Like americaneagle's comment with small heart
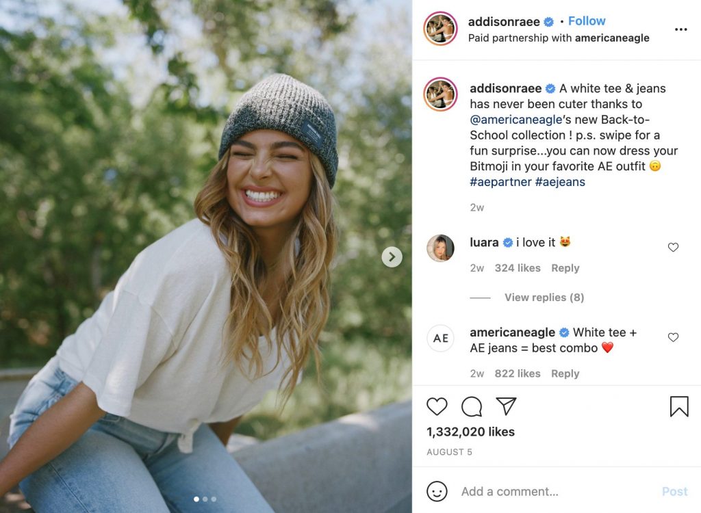Screen dimensions: 701x513 [673, 337]
